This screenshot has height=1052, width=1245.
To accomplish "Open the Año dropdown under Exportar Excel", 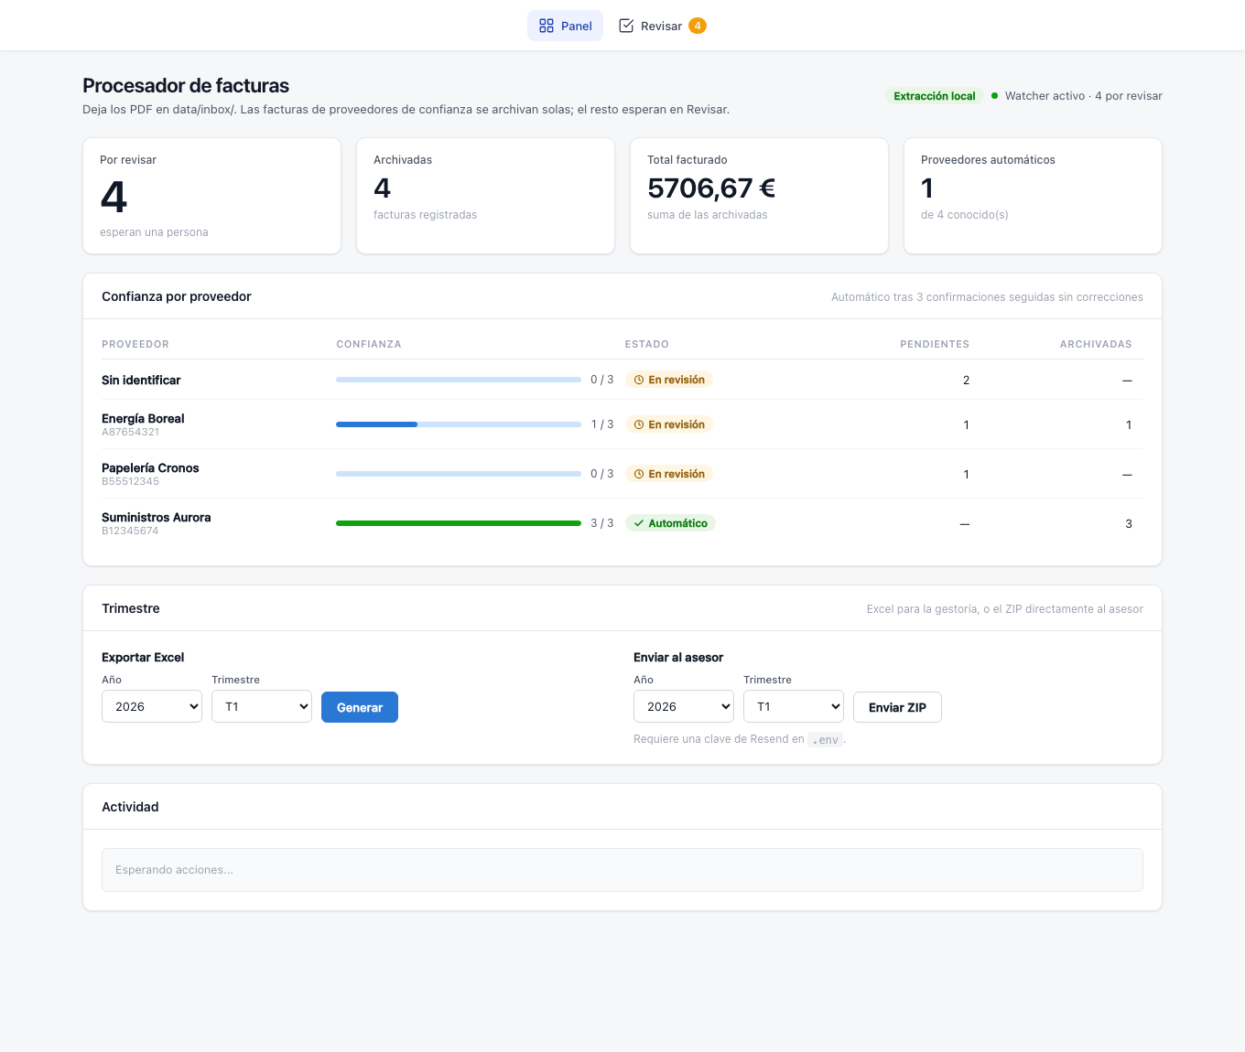I will [x=152, y=706].
